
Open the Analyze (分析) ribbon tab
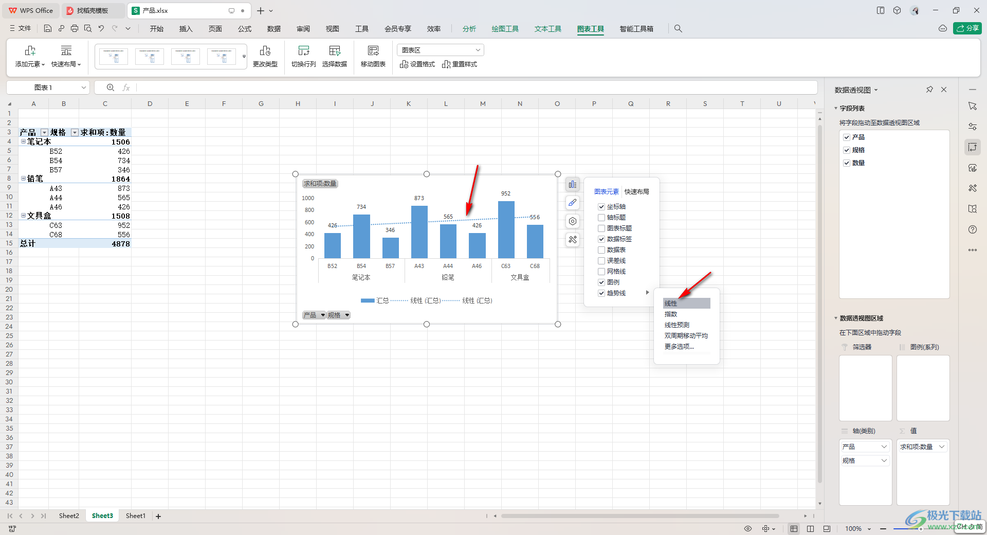point(469,29)
